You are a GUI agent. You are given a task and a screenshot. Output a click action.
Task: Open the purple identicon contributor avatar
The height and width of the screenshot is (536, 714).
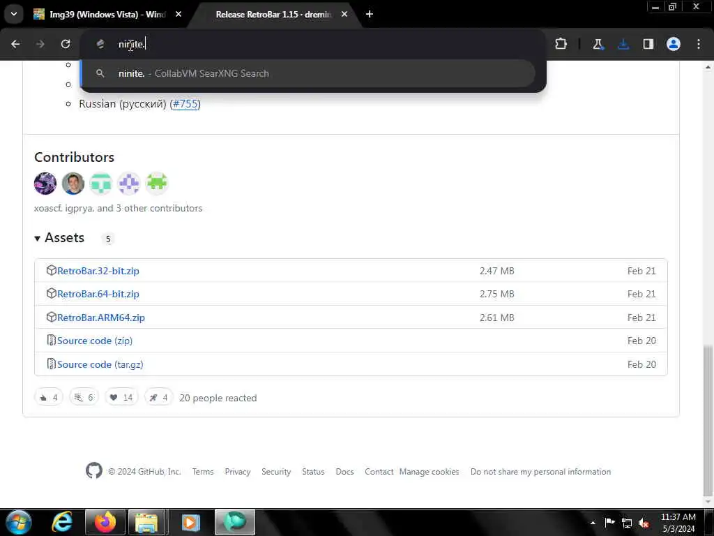[129, 184]
